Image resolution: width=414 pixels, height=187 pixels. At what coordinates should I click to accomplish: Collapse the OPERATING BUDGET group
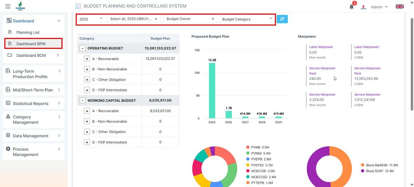(82, 49)
